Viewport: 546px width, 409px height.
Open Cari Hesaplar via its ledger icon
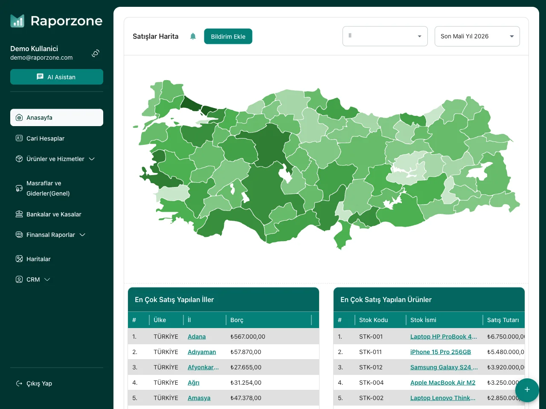[x=19, y=138]
